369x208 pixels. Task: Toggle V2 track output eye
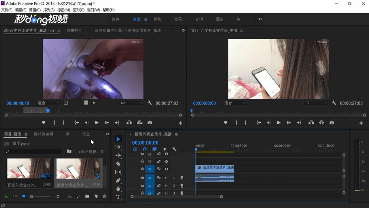166,161
